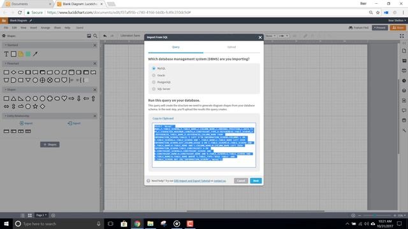
Task: Collapse the Shapes group header
Action: (x=5, y=90)
